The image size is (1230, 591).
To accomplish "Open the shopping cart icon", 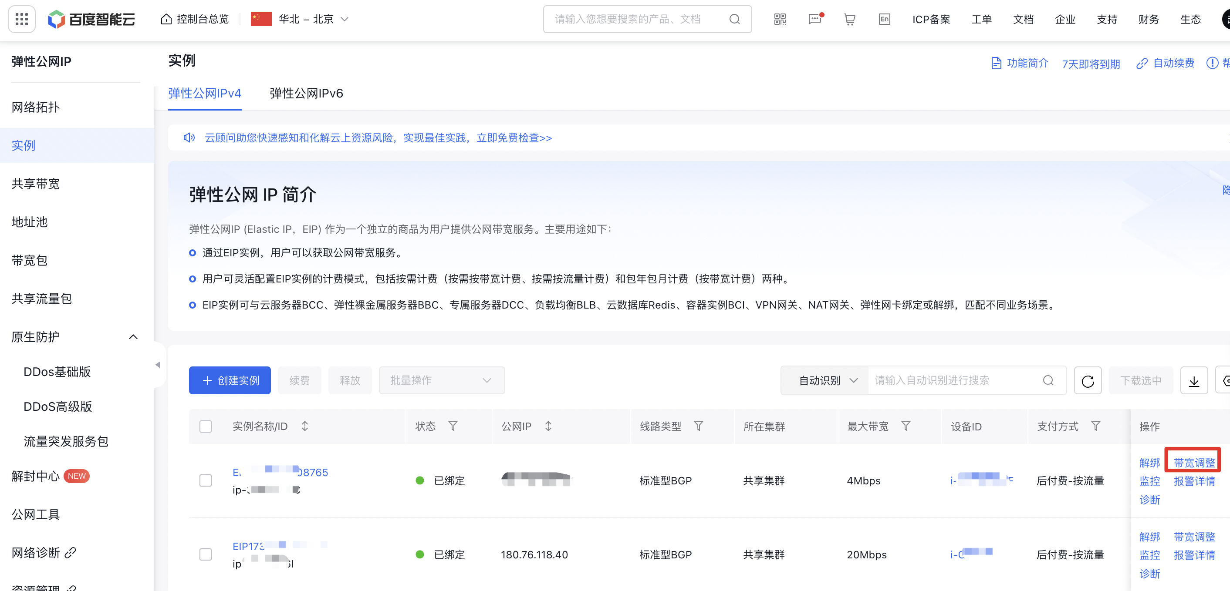I will [x=849, y=19].
